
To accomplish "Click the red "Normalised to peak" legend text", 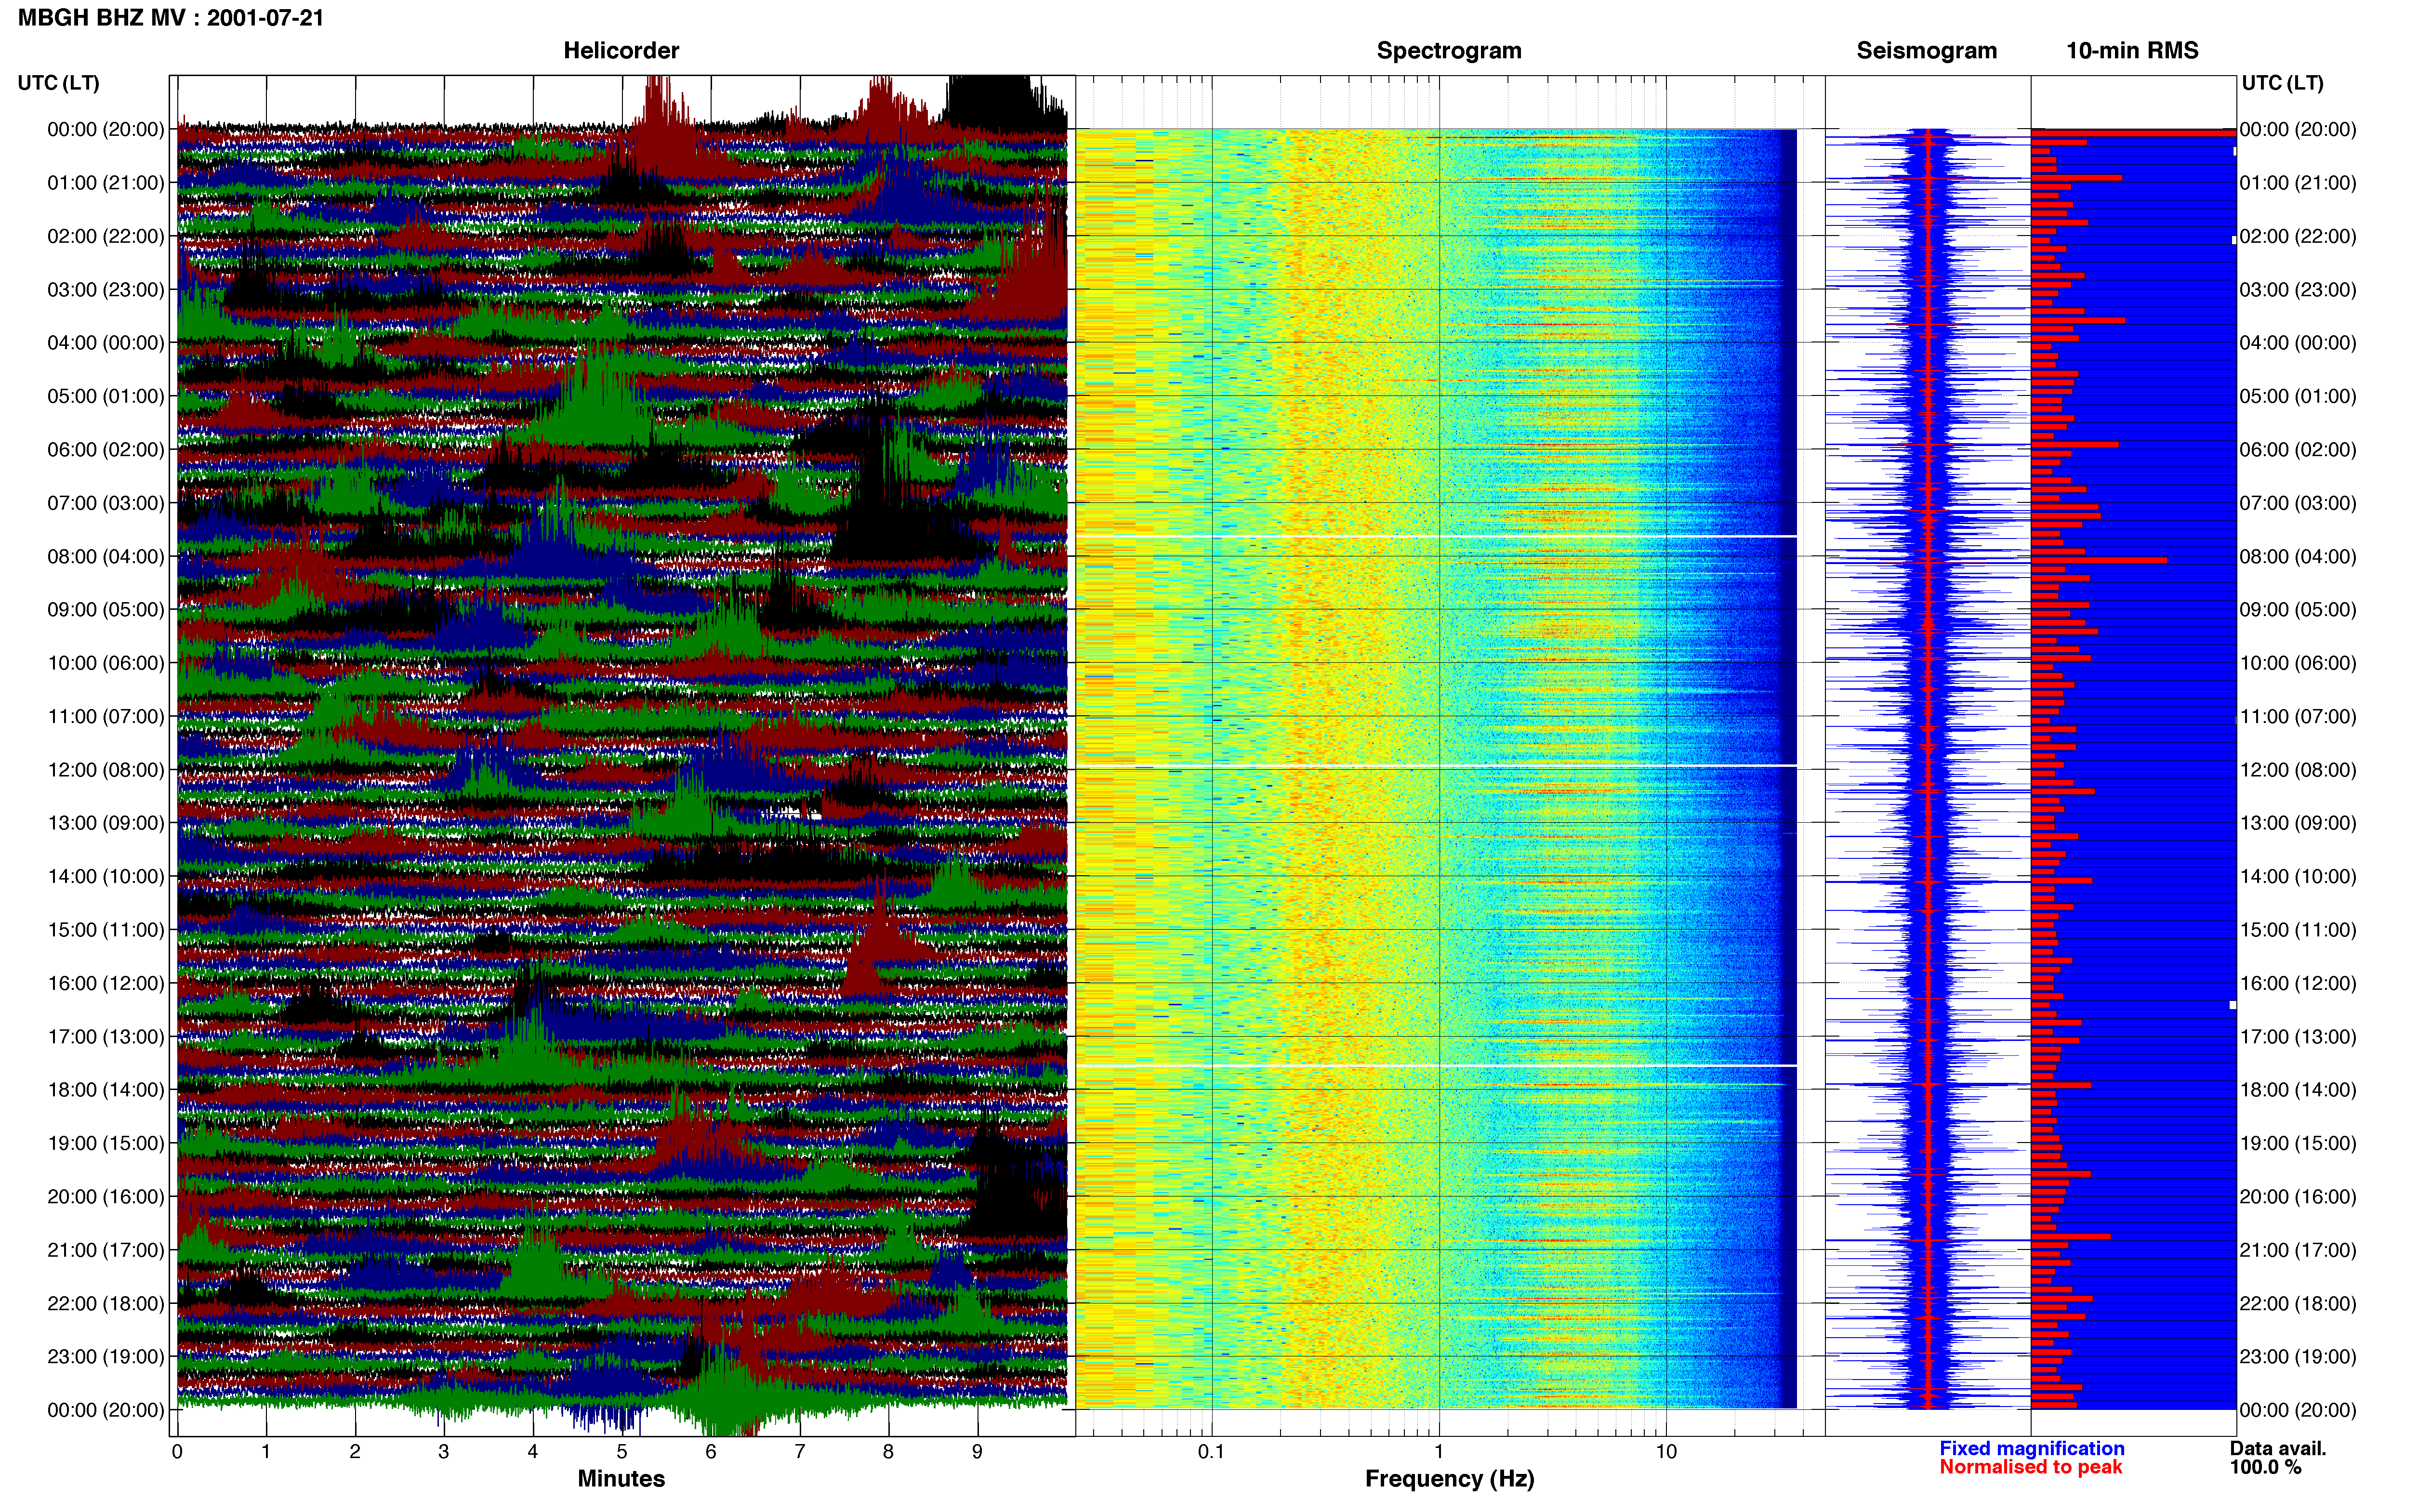I will click(2031, 1468).
